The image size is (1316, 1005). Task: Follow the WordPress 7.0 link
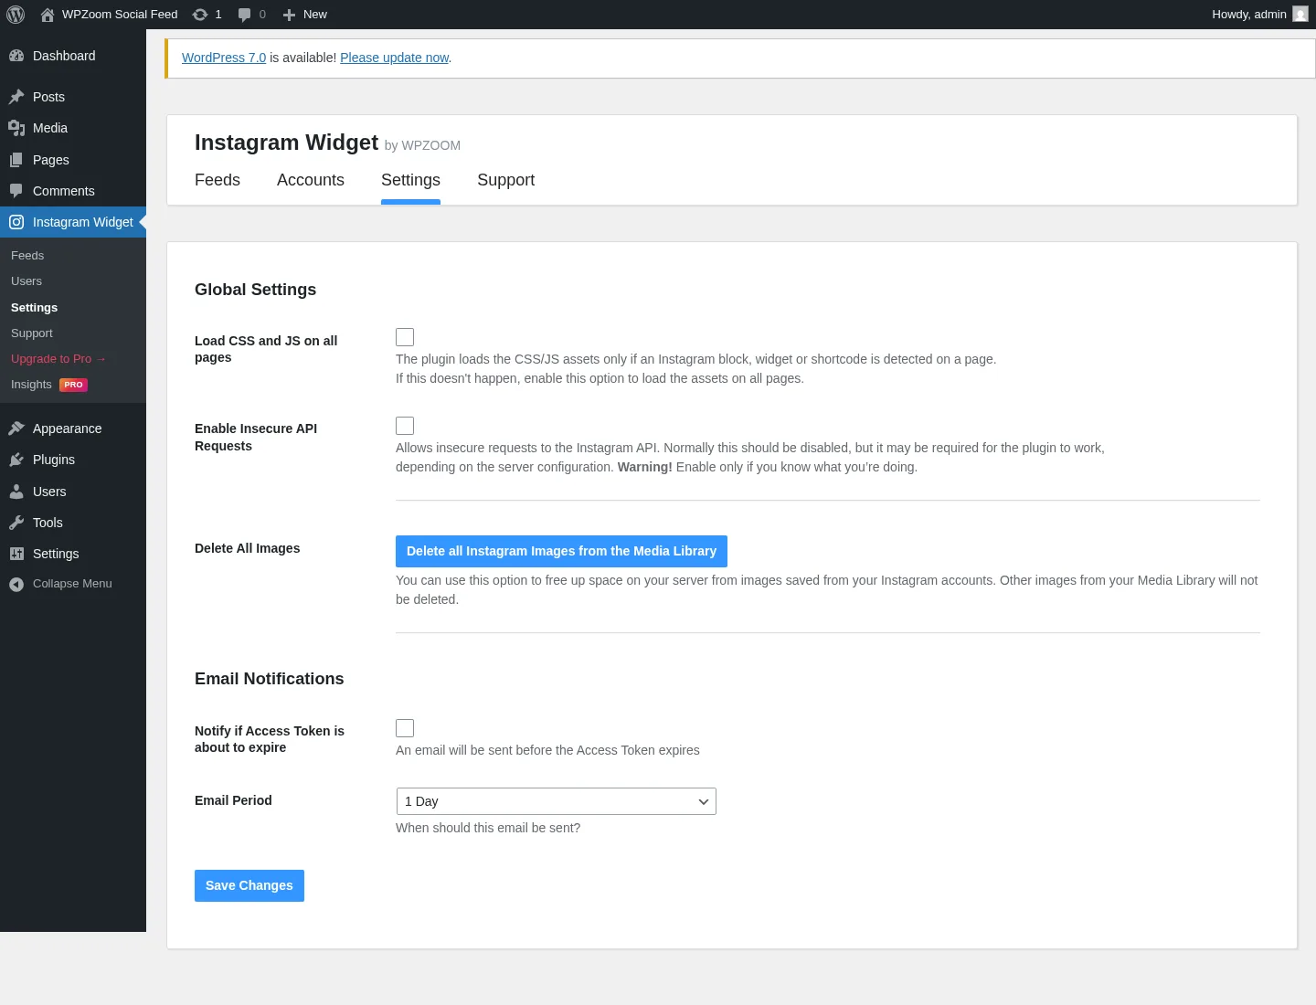224,58
